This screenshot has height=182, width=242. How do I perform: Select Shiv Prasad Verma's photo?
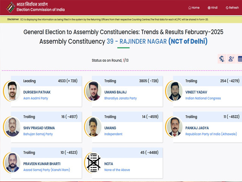coord(12,127)
